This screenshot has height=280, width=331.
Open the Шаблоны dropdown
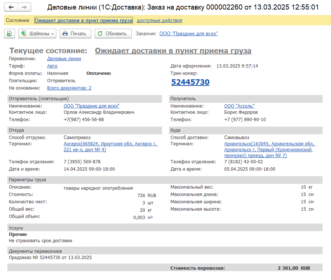(37, 33)
